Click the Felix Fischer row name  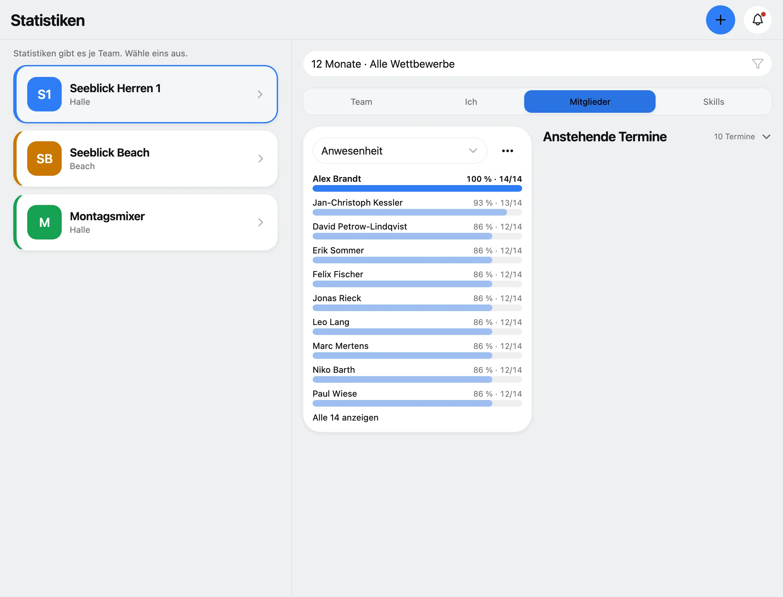(x=338, y=274)
